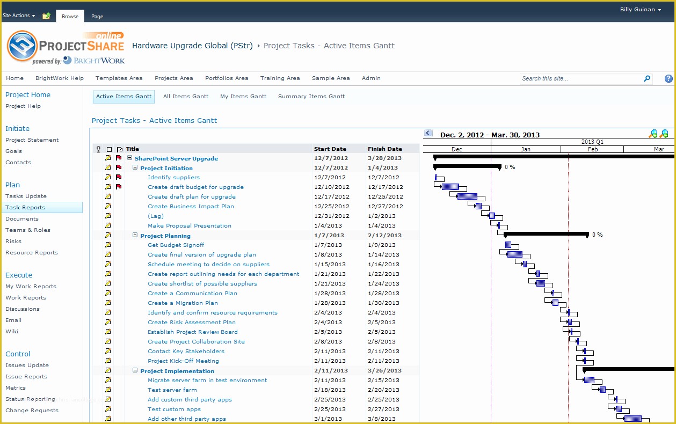Zoom out the Gantt chart
The width and height of the screenshot is (676, 424).
pyautogui.click(x=664, y=134)
